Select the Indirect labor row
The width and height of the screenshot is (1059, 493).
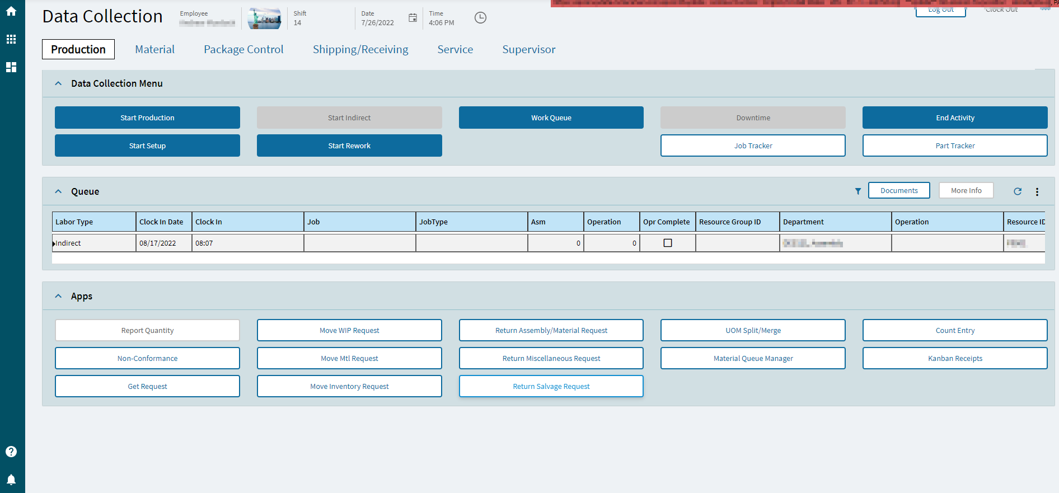pyautogui.click(x=549, y=243)
